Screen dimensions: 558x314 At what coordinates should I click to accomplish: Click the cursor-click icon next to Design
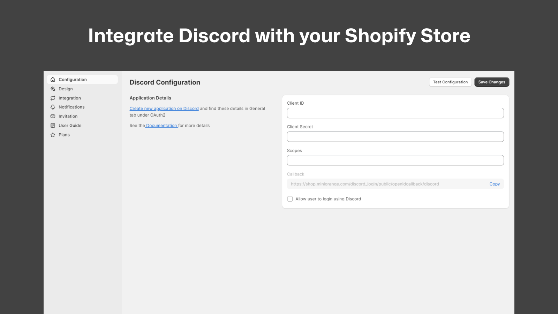click(53, 89)
